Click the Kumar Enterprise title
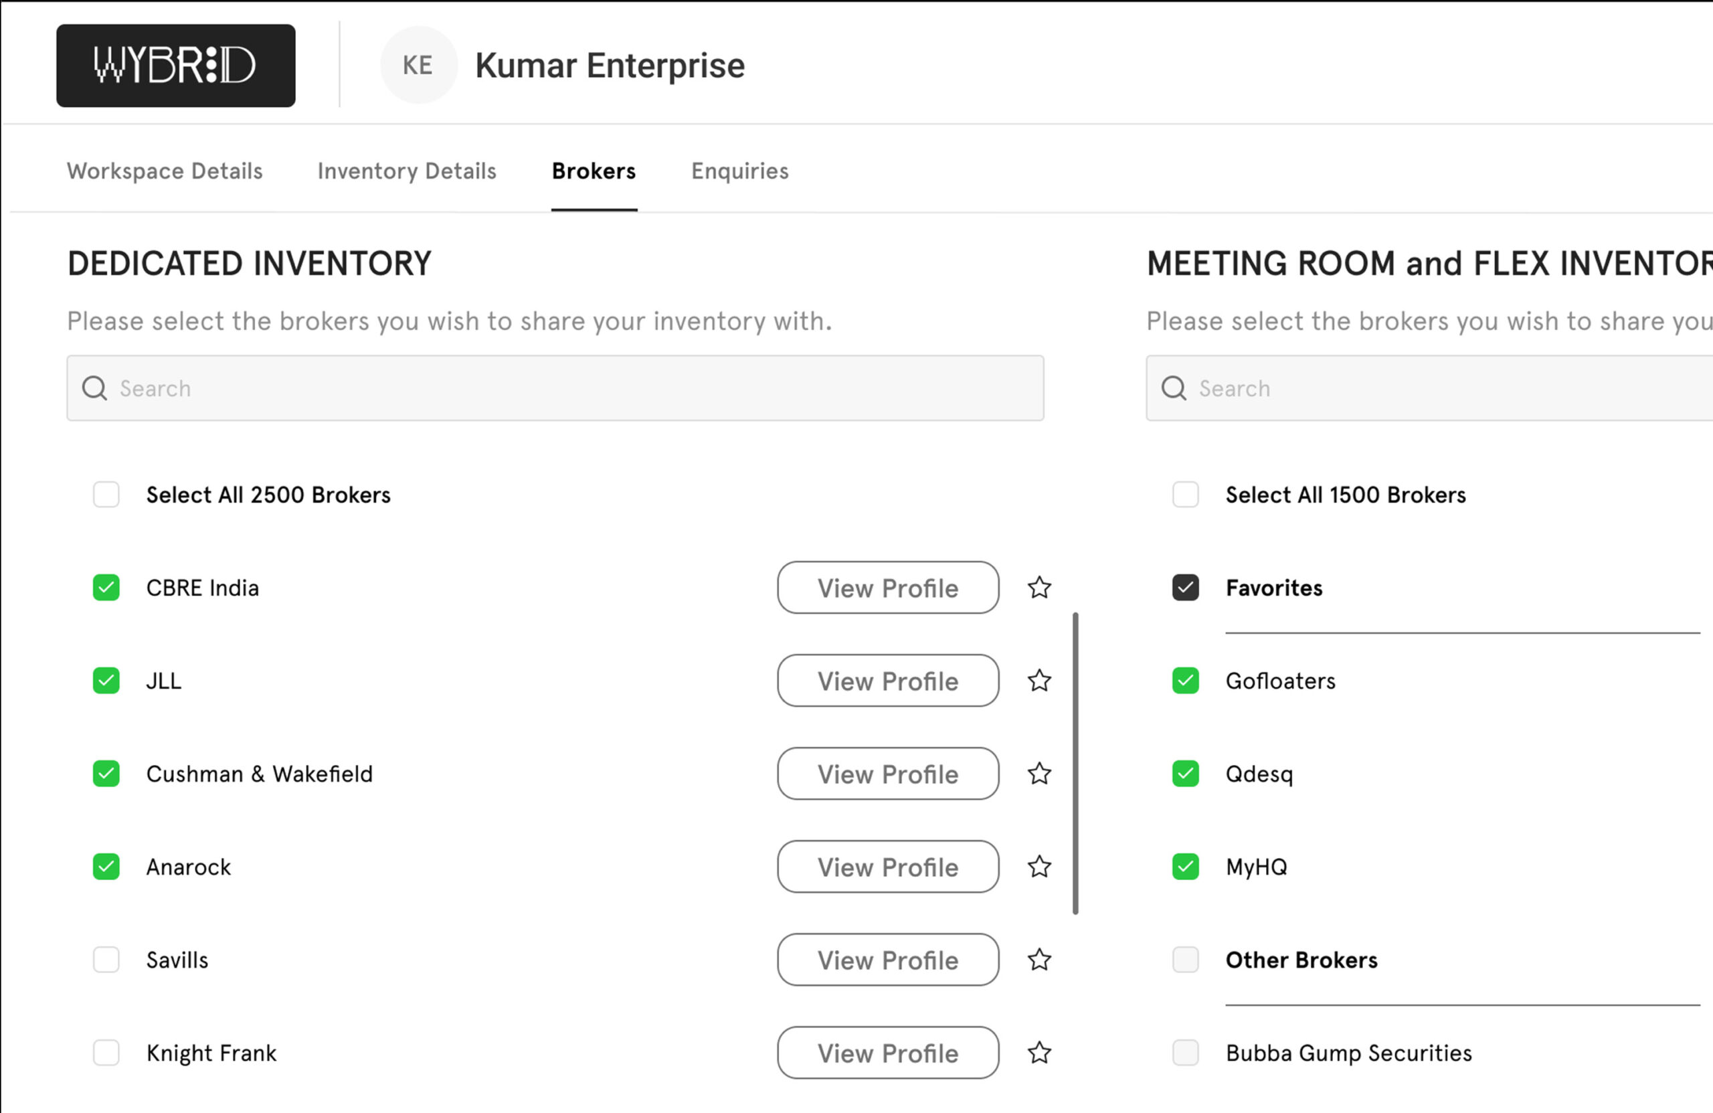The image size is (1713, 1113). click(610, 66)
